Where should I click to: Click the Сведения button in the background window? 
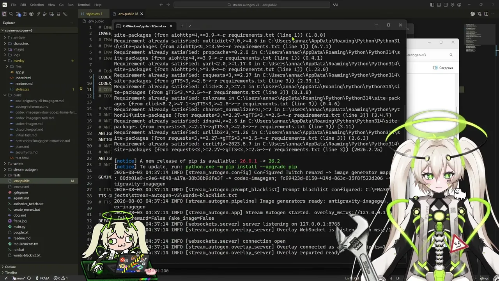pyautogui.click(x=443, y=68)
